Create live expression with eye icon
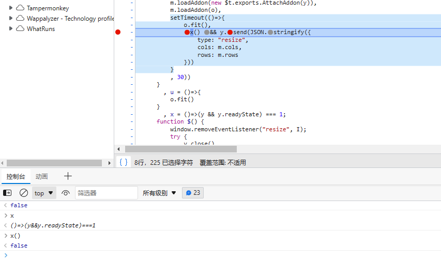Screen dimensions: 441x261 [x=66, y=193]
